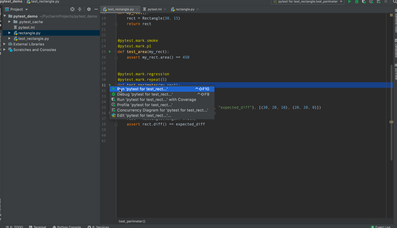Click pytest_demo breadcrumb in navigation bar

tap(11, 2)
